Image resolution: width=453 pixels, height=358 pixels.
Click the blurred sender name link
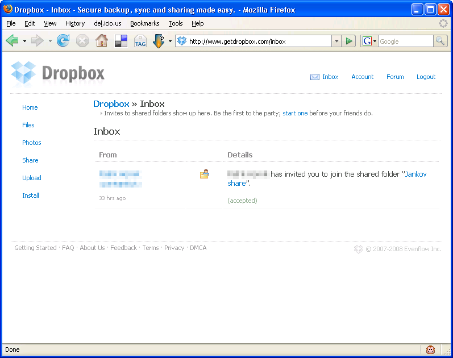point(120,178)
